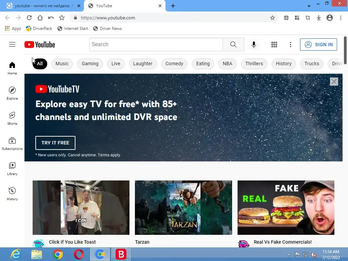Close the YouTube TV banner ad
Screen dimensions: 348x261
334,82
